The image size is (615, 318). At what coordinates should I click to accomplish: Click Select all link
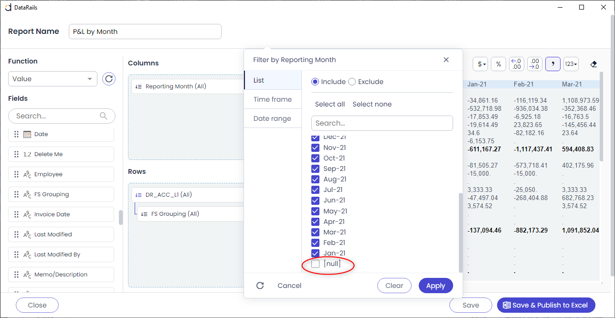pos(330,104)
